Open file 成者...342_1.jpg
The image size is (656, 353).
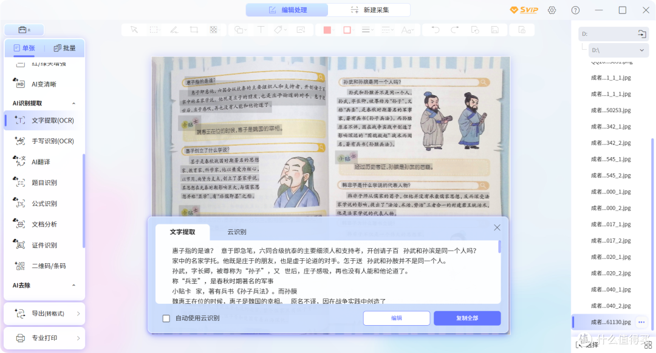click(611, 127)
